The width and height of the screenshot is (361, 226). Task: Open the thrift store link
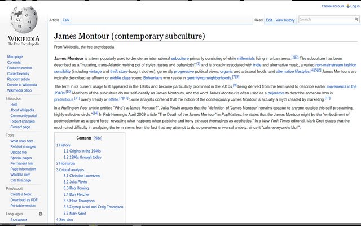[119, 72]
